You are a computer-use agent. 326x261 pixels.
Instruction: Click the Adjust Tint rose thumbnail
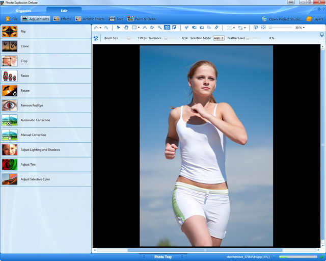10,165
